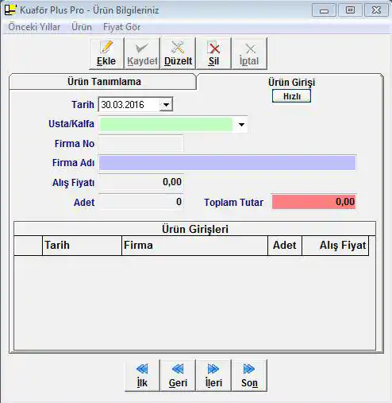Viewport: 392px width, 403px height.
Task: Expand the Usta/Kalfa dropdown list
Action: point(241,124)
